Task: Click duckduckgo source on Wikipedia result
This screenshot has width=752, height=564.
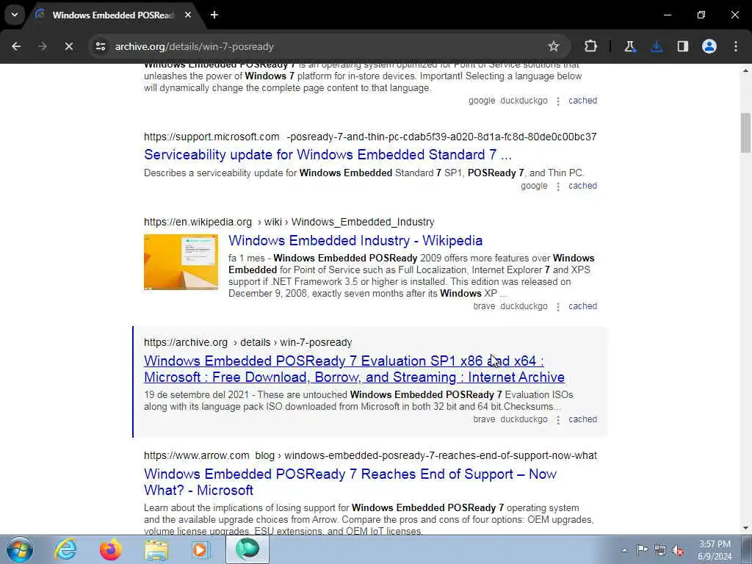Action: (524, 306)
